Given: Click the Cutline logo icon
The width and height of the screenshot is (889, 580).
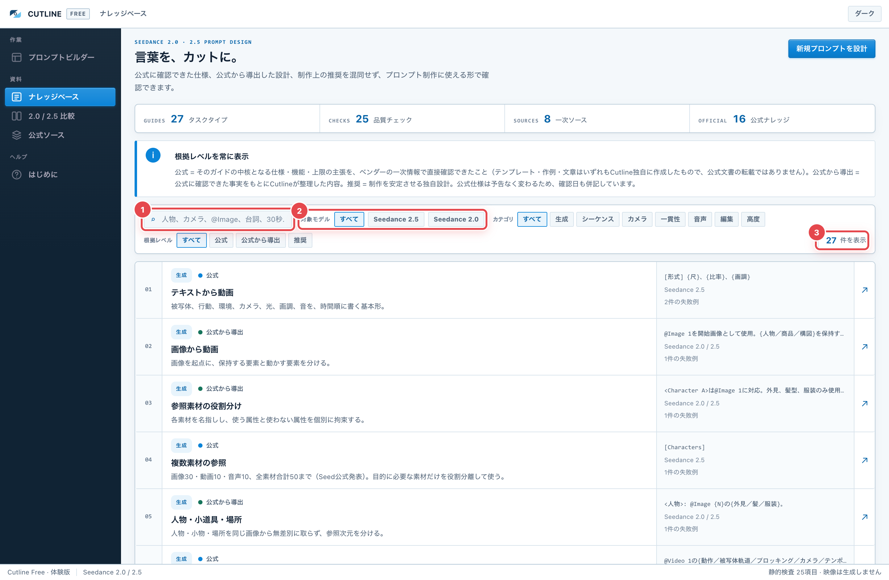Looking at the screenshot, I should click(x=15, y=14).
